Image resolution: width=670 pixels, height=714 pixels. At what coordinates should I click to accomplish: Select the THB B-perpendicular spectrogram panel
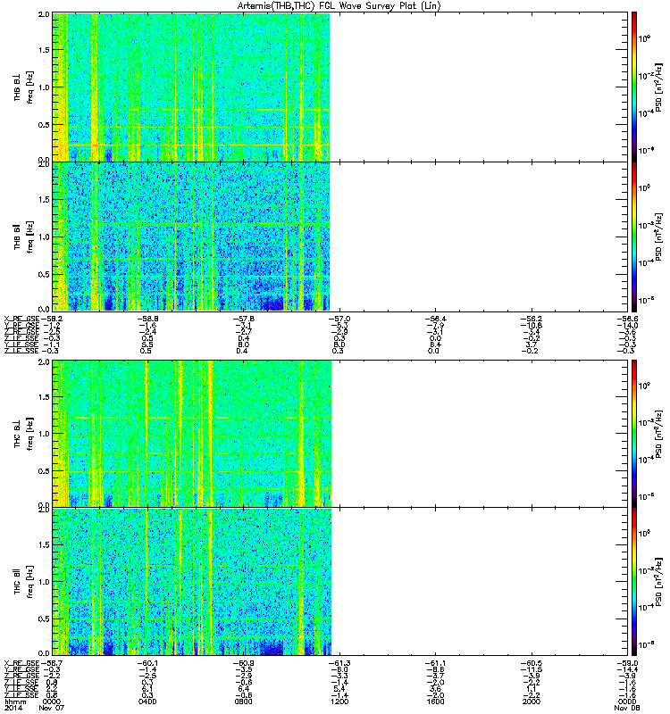pyautogui.click(x=340, y=87)
